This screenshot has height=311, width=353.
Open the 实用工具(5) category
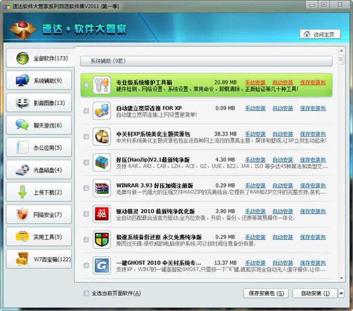39,237
